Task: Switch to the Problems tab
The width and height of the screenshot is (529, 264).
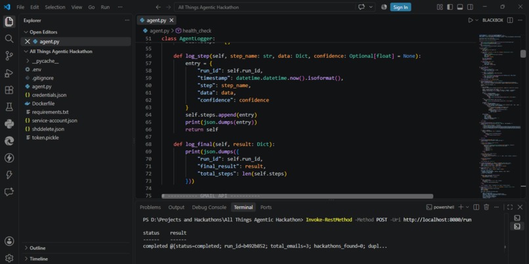Action: pos(150,207)
